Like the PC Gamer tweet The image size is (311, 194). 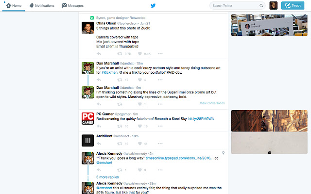[x=140, y=126]
